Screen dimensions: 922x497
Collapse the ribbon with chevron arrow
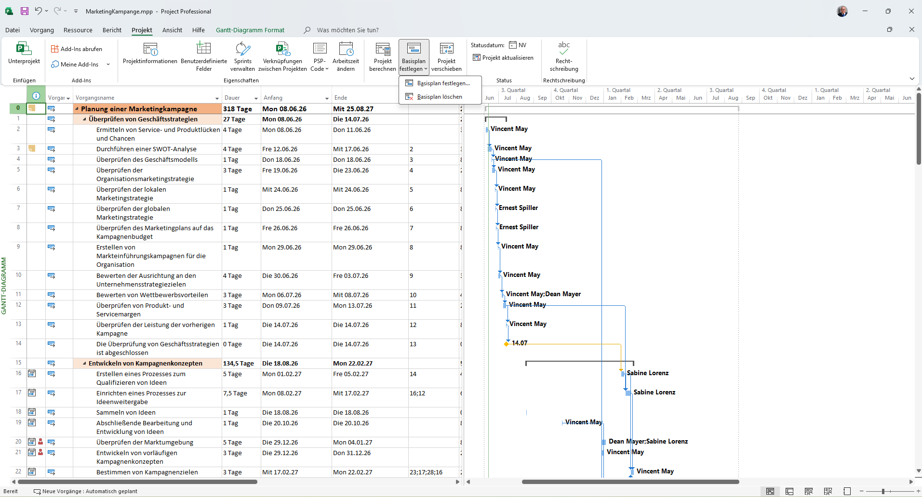[x=912, y=78]
